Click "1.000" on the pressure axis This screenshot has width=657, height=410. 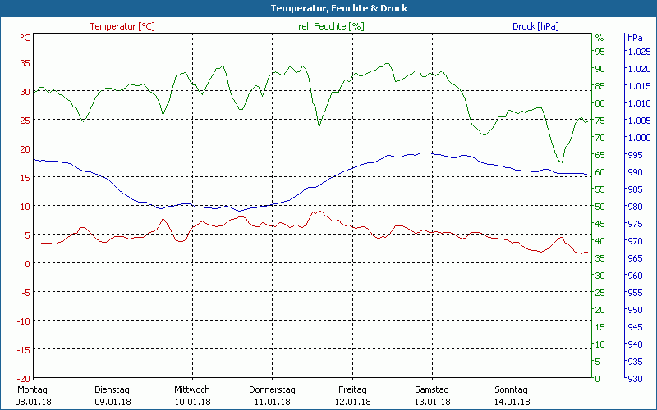[x=640, y=138]
